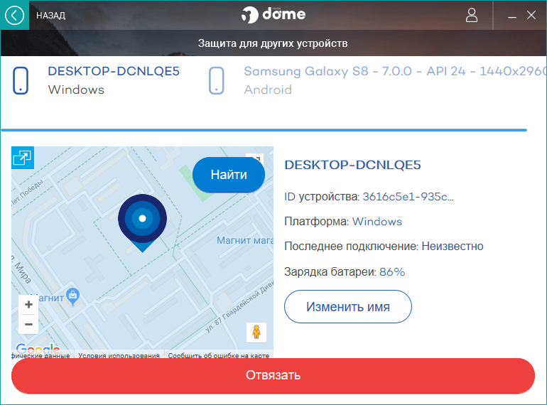This screenshot has height=405, width=547.
Task: Click the red Отвязать button
Action: pos(273,375)
